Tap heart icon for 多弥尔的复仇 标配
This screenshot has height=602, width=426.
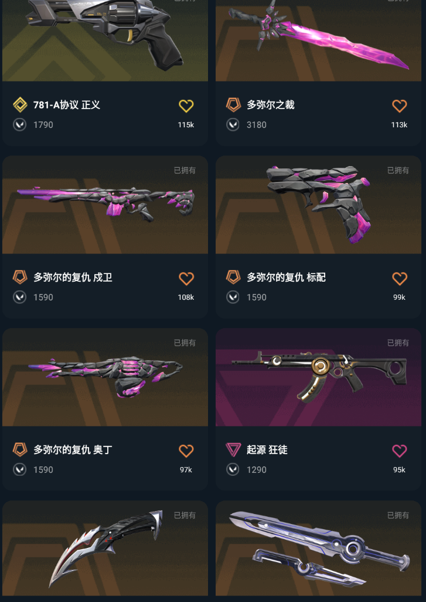coord(399,278)
